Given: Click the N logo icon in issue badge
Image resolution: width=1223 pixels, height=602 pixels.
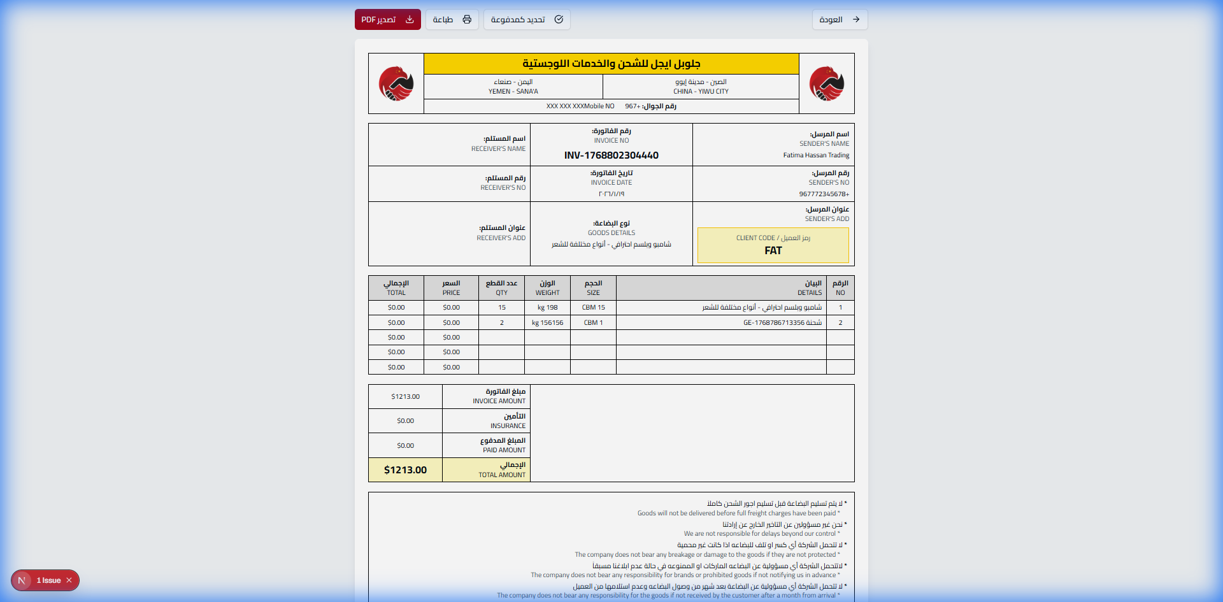Looking at the screenshot, I should (x=22, y=580).
